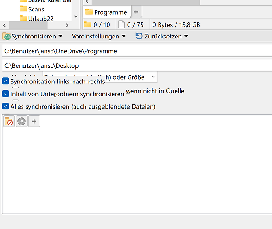This screenshot has width=272, height=229.
Task: Toggle Inhalt von Unterordnern synchronisieren checkbox
Action: point(6,93)
